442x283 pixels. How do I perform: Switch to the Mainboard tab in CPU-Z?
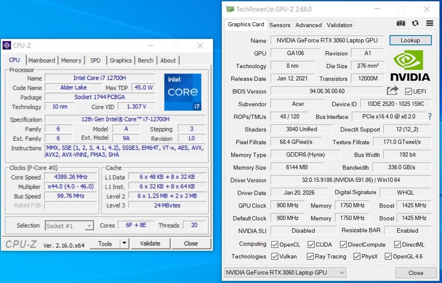tap(42, 60)
